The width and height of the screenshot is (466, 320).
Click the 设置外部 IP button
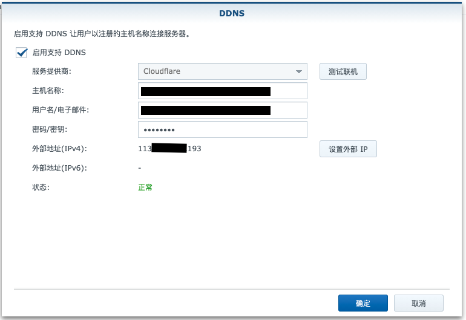point(348,149)
